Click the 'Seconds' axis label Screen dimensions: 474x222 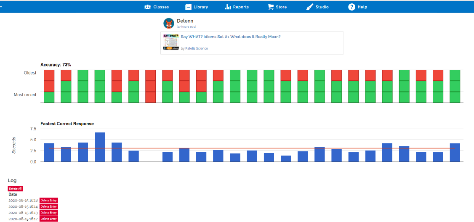tap(14, 145)
